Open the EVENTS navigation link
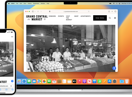Screen dimensions: 132x97 [x=61, y=16]
